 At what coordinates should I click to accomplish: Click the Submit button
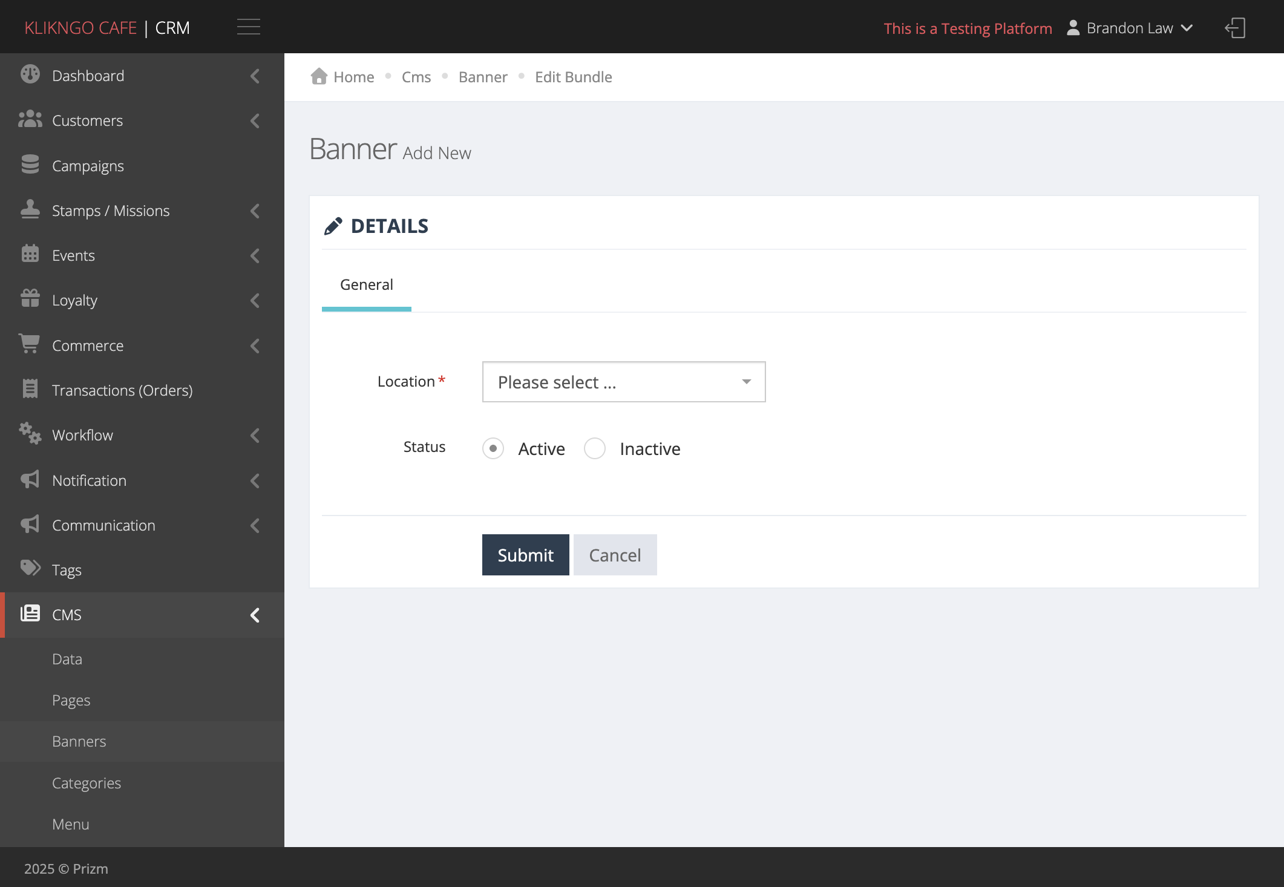526,555
